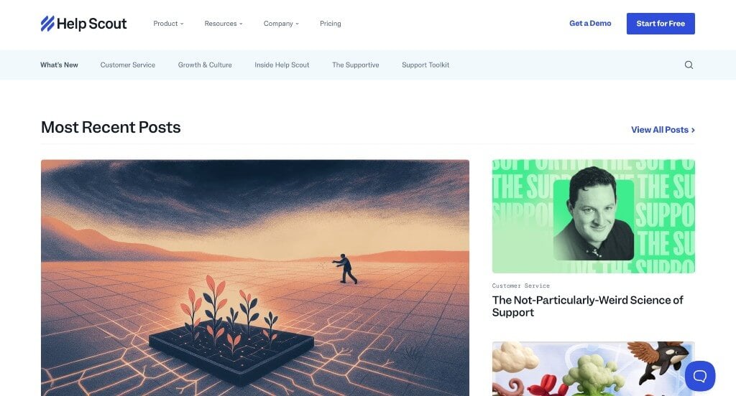This screenshot has width=736, height=396.
Task: Switch to Customer Service category
Action: tap(128, 65)
